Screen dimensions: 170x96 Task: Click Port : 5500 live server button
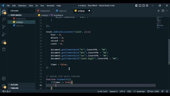coord(153,91)
